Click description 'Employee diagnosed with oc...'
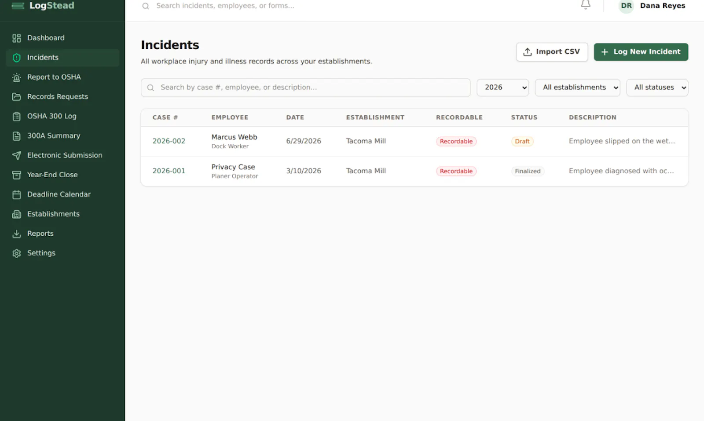Viewport: 704px width, 421px height. [621, 171]
